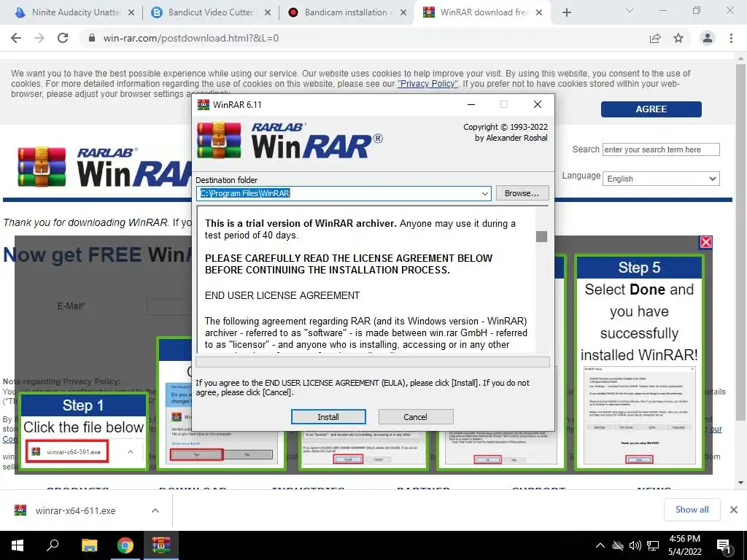The image size is (747, 560).
Task: Bookmark this page with the star icon
Action: point(678,39)
